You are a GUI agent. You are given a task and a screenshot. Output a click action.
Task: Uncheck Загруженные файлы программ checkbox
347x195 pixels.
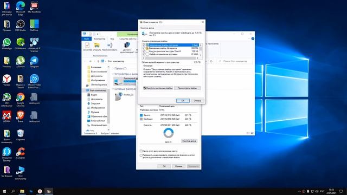click(144, 45)
